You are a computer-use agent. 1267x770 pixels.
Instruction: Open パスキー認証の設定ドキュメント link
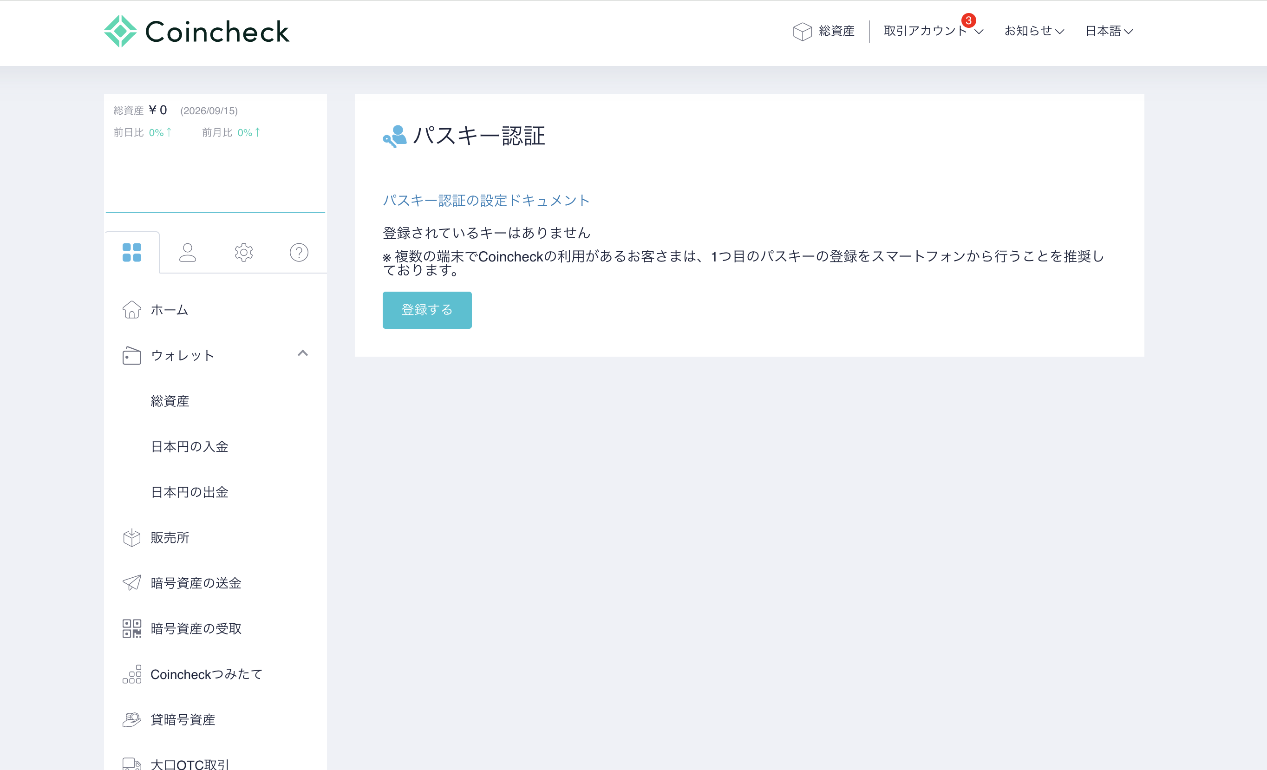point(486,201)
